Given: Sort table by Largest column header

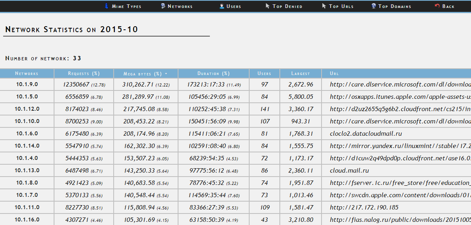Looking at the screenshot, I should point(300,73).
